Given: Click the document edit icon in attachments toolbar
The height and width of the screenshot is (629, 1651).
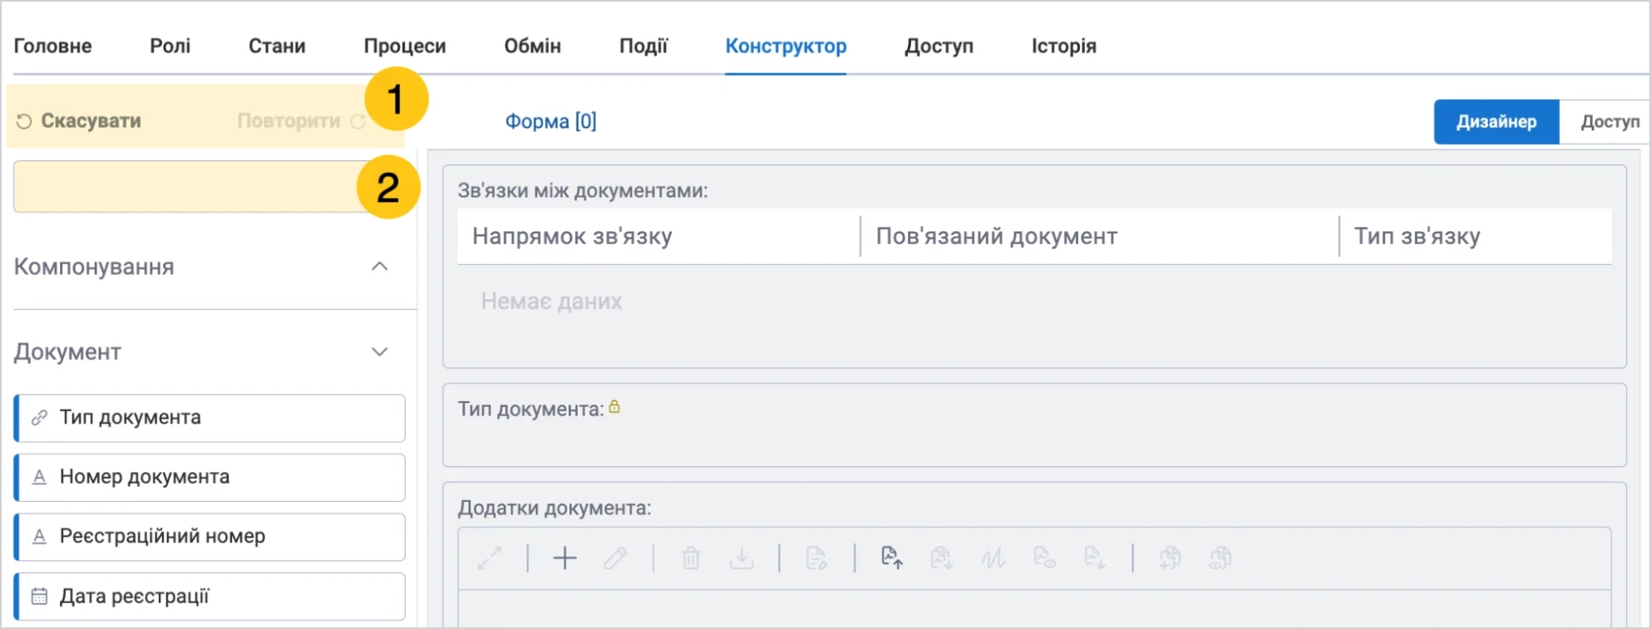Looking at the screenshot, I should click(x=816, y=558).
